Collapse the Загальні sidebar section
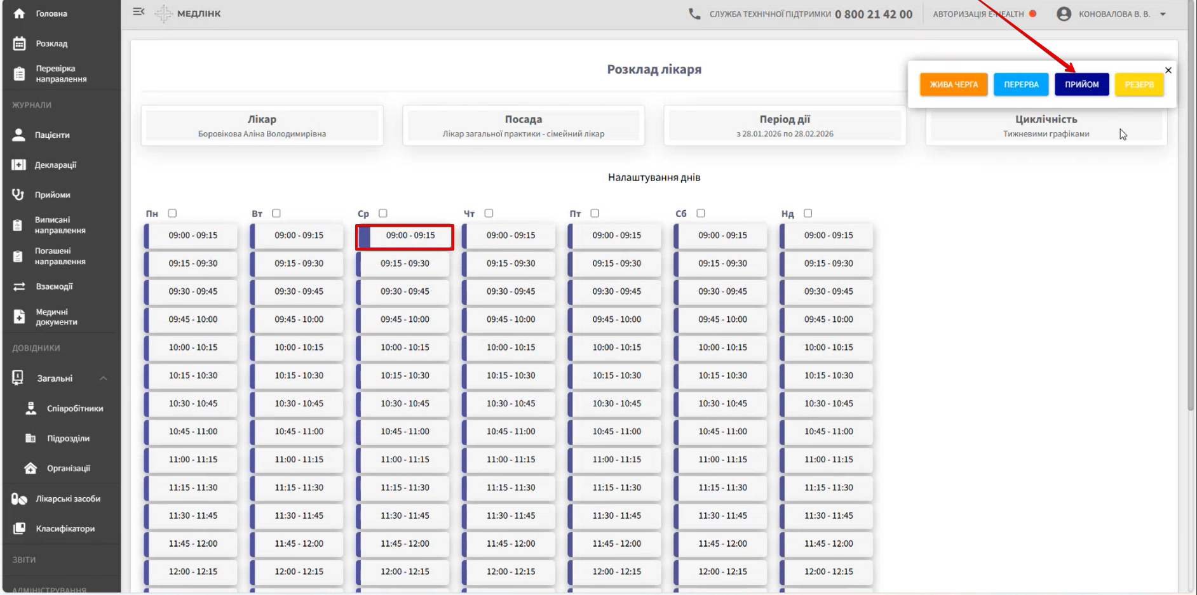The width and height of the screenshot is (1197, 595). 103,378
